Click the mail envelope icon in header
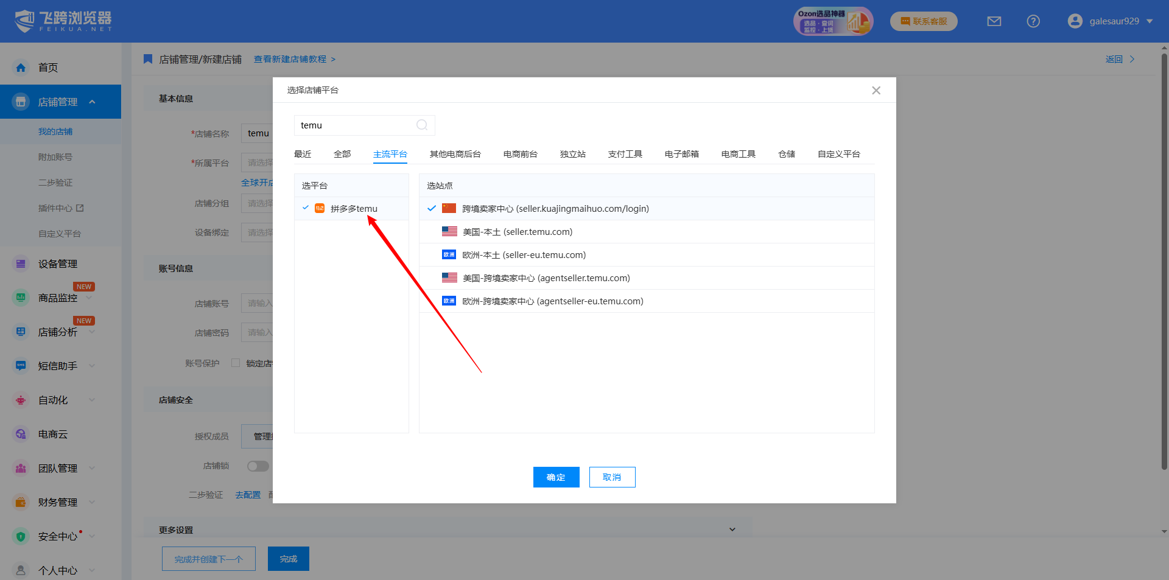The height and width of the screenshot is (580, 1169). click(994, 21)
